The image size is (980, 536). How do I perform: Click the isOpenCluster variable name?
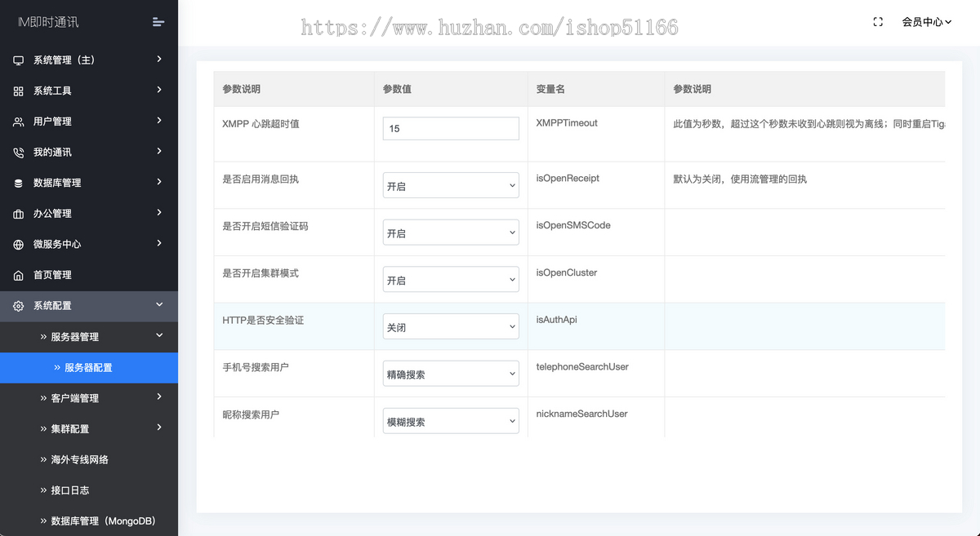567,273
